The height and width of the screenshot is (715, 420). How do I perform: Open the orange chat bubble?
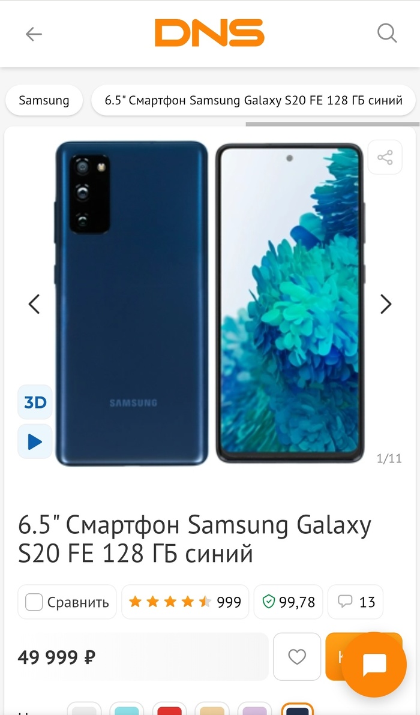click(x=374, y=665)
